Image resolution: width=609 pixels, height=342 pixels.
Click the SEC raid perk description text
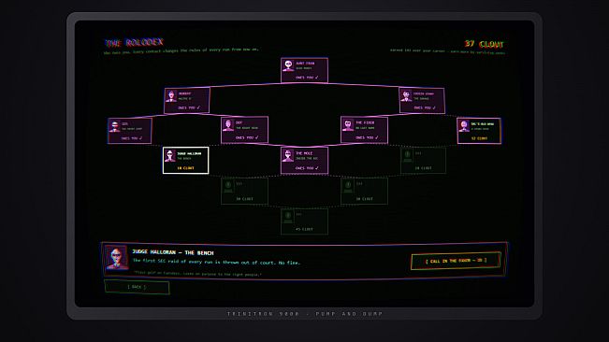(216, 262)
